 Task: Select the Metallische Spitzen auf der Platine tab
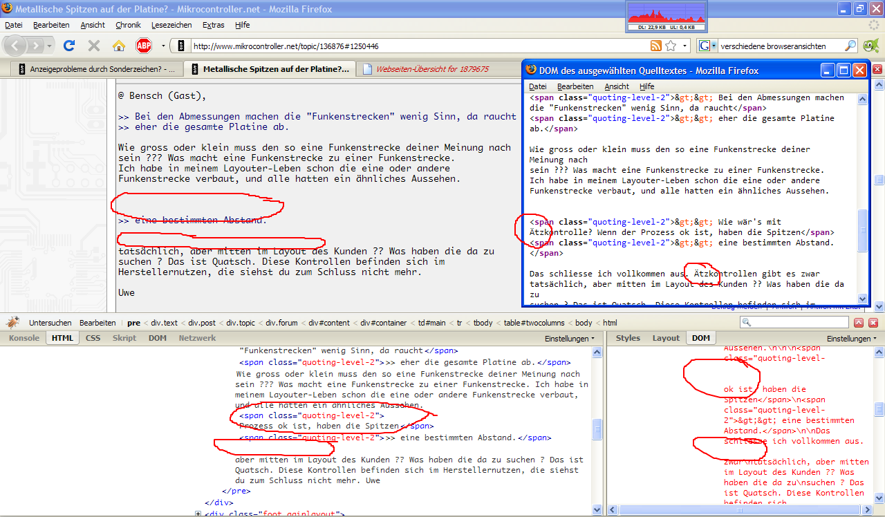click(x=270, y=69)
